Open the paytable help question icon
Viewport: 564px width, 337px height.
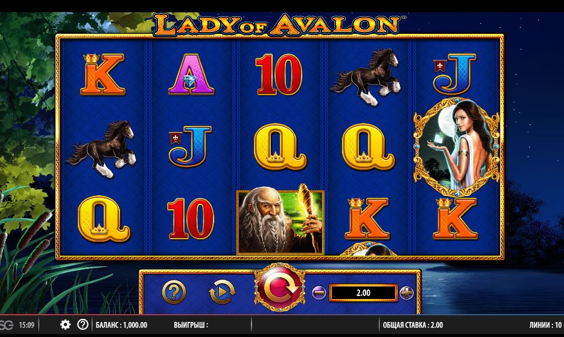click(174, 292)
